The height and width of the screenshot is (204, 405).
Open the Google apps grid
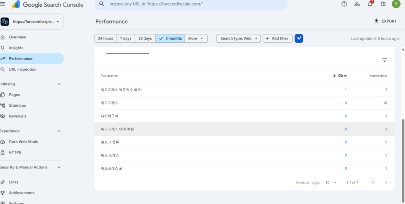[x=383, y=4]
